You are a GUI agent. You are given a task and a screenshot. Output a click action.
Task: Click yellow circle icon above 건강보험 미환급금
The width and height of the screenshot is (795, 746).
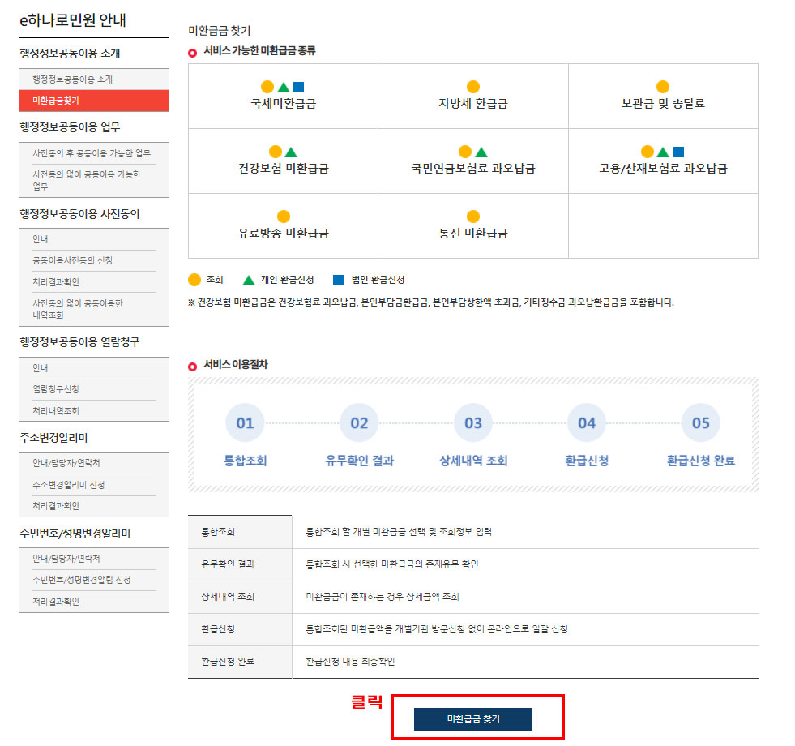pos(276,152)
